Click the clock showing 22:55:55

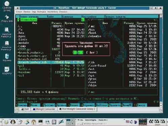click(157, 122)
